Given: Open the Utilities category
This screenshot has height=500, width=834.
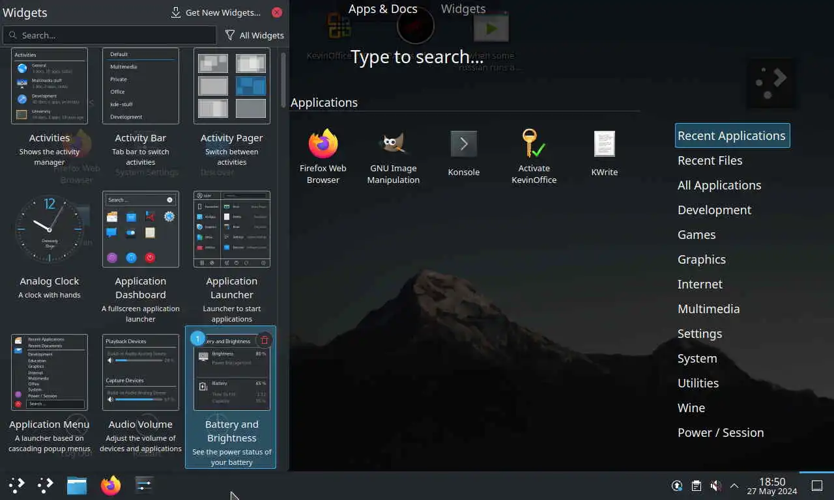Looking at the screenshot, I should [x=698, y=383].
